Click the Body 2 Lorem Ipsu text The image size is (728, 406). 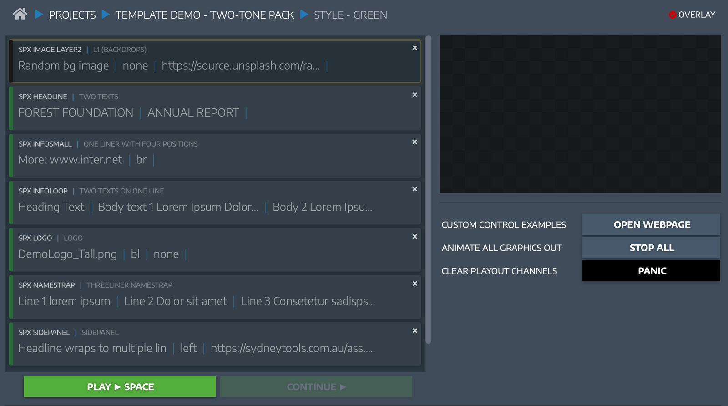[322, 207]
